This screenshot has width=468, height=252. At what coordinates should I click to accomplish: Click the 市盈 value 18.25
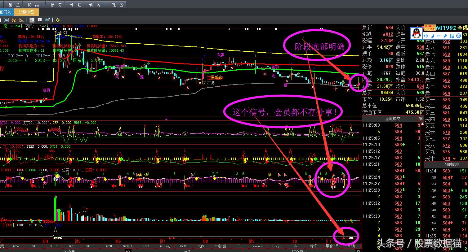point(385,99)
